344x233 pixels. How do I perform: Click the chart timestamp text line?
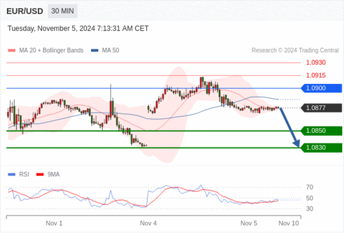78,29
